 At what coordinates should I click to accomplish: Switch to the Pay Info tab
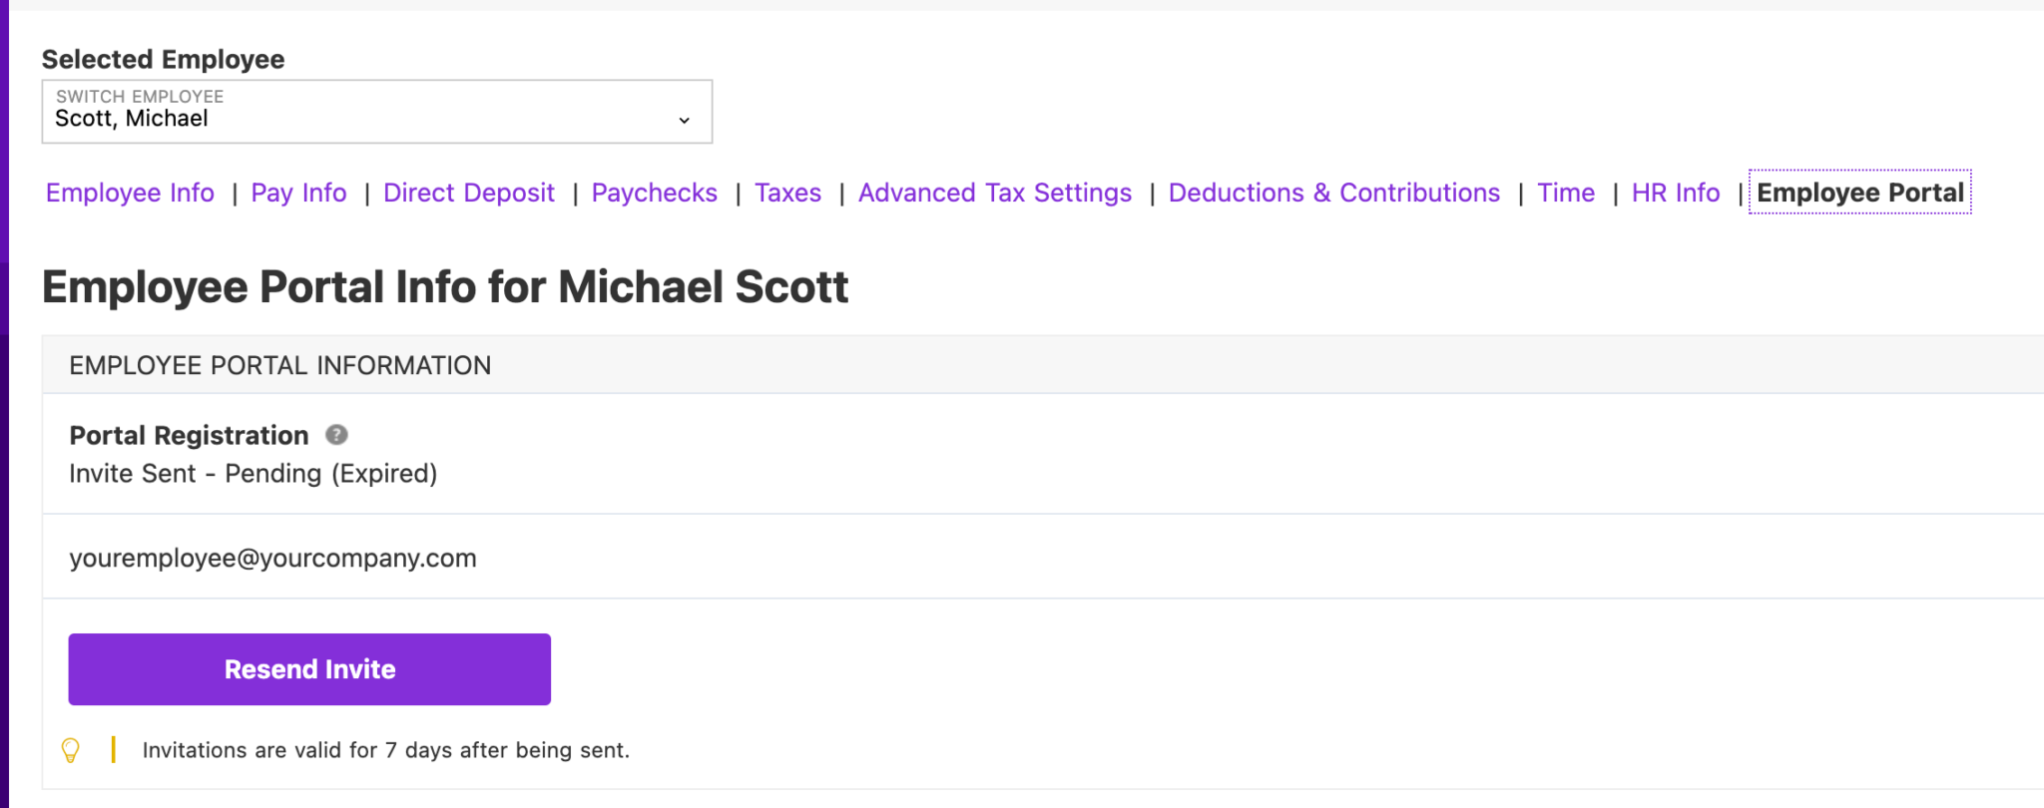click(298, 193)
